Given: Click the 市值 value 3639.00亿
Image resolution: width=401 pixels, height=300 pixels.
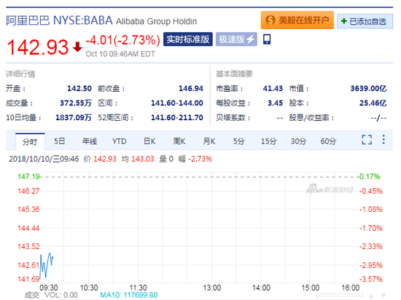Looking at the screenshot, I should 368,88.
